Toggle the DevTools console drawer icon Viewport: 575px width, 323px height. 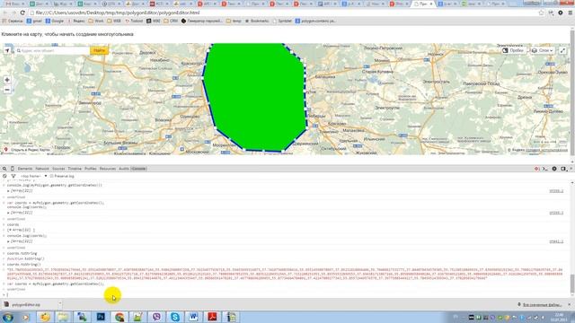point(545,169)
